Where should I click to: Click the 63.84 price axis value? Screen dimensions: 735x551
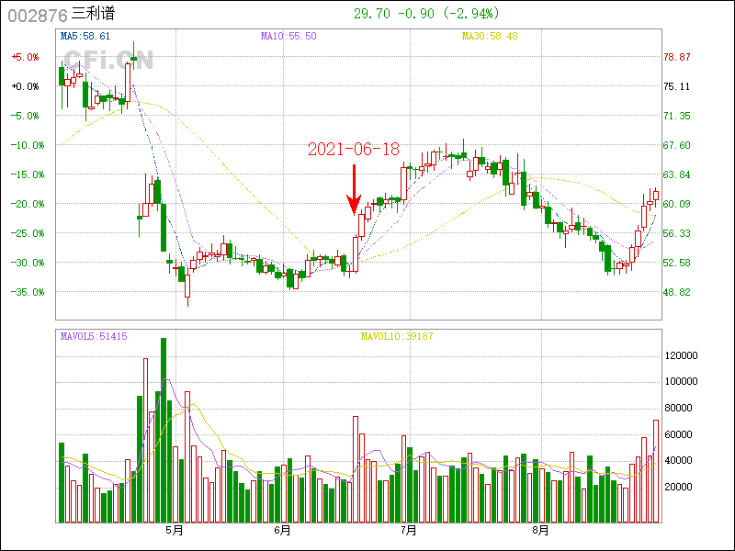(677, 174)
